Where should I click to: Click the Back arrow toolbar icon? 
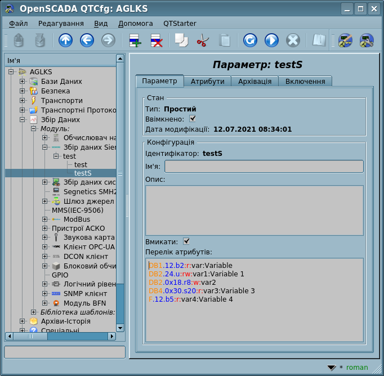point(87,41)
